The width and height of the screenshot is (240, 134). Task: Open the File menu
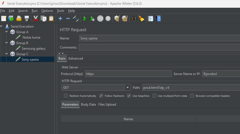pyautogui.click(x=2, y=11)
